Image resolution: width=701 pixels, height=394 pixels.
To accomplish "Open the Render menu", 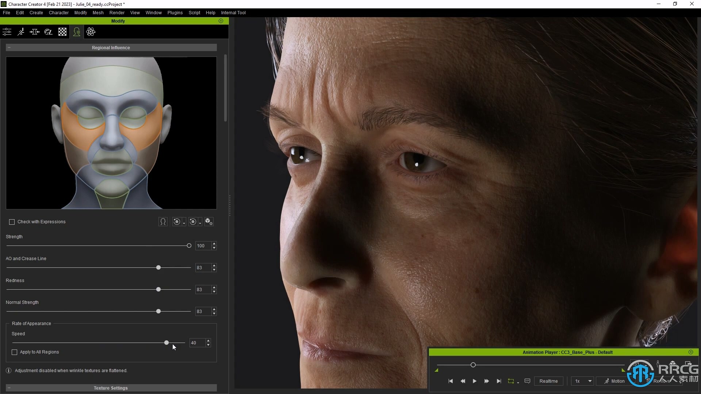I will pyautogui.click(x=117, y=12).
